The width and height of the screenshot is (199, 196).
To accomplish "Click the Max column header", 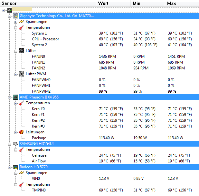I will 182,3.
